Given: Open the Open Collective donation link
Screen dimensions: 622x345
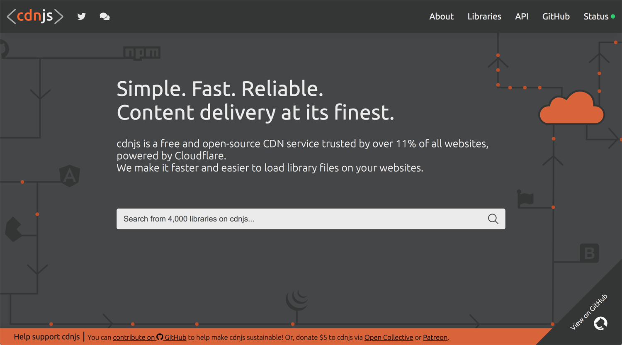Looking at the screenshot, I should tap(389, 338).
